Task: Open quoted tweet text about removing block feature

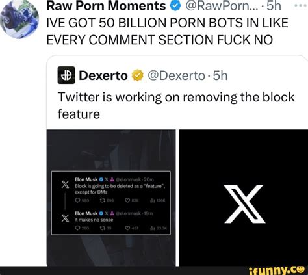Action: pyautogui.click(x=176, y=105)
